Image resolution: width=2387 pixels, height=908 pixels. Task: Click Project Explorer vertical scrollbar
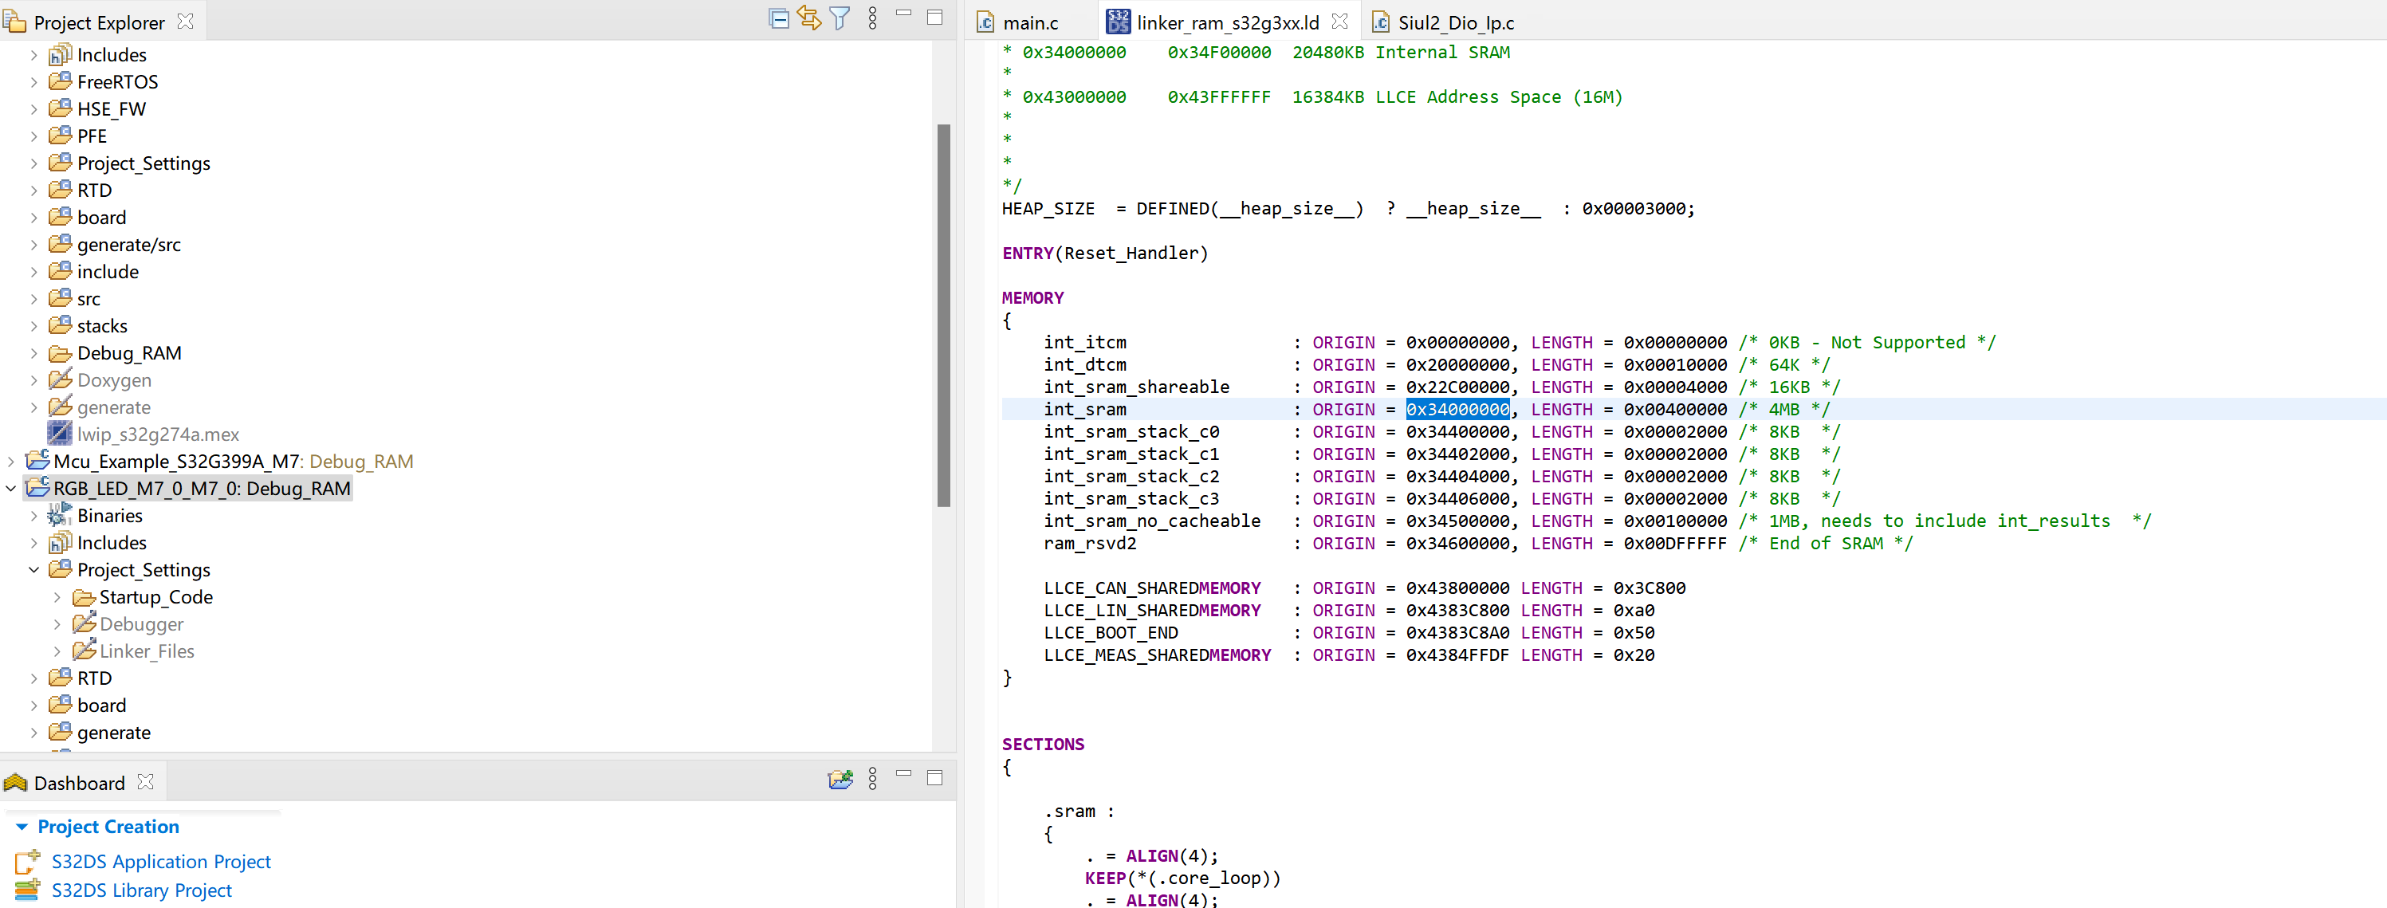click(943, 315)
